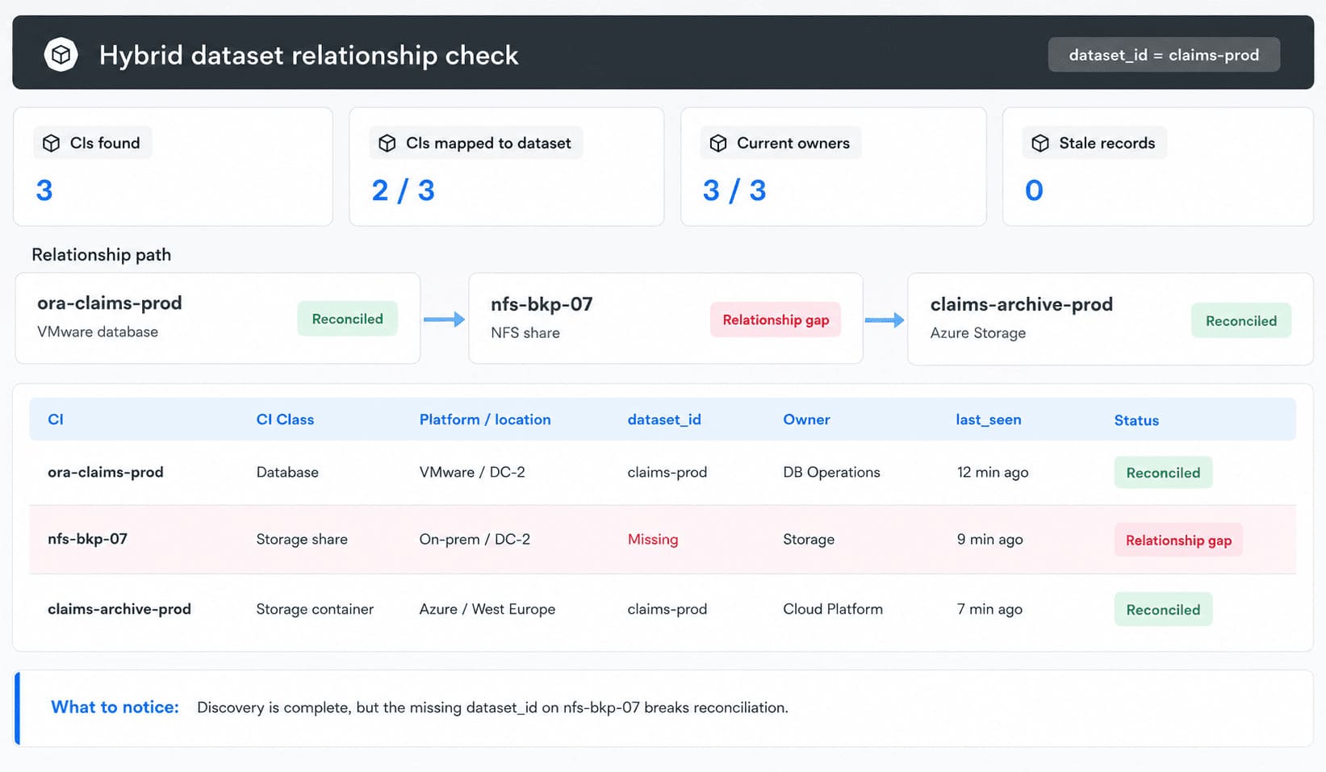Click claims-prod dataset_id in claims-archive-prod row
Screen dimensions: 1326x772
point(667,609)
